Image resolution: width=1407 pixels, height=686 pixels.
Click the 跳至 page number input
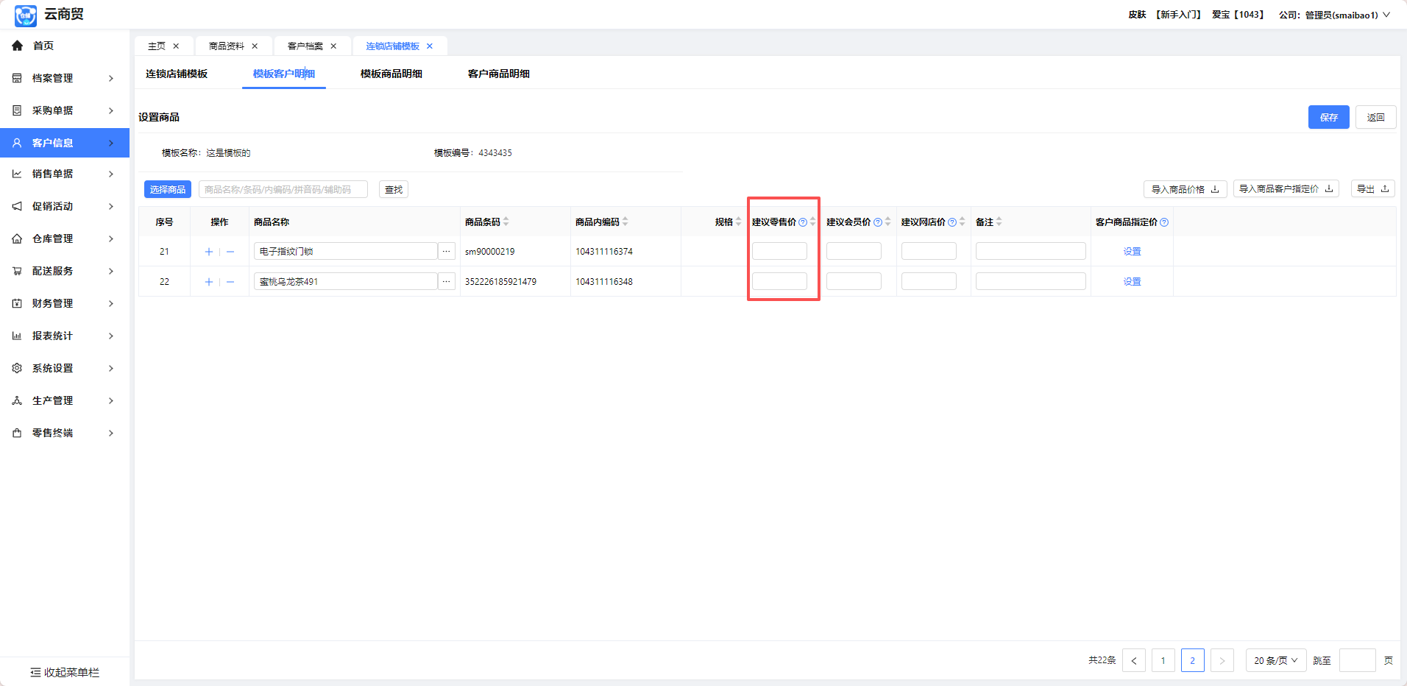(x=1358, y=660)
